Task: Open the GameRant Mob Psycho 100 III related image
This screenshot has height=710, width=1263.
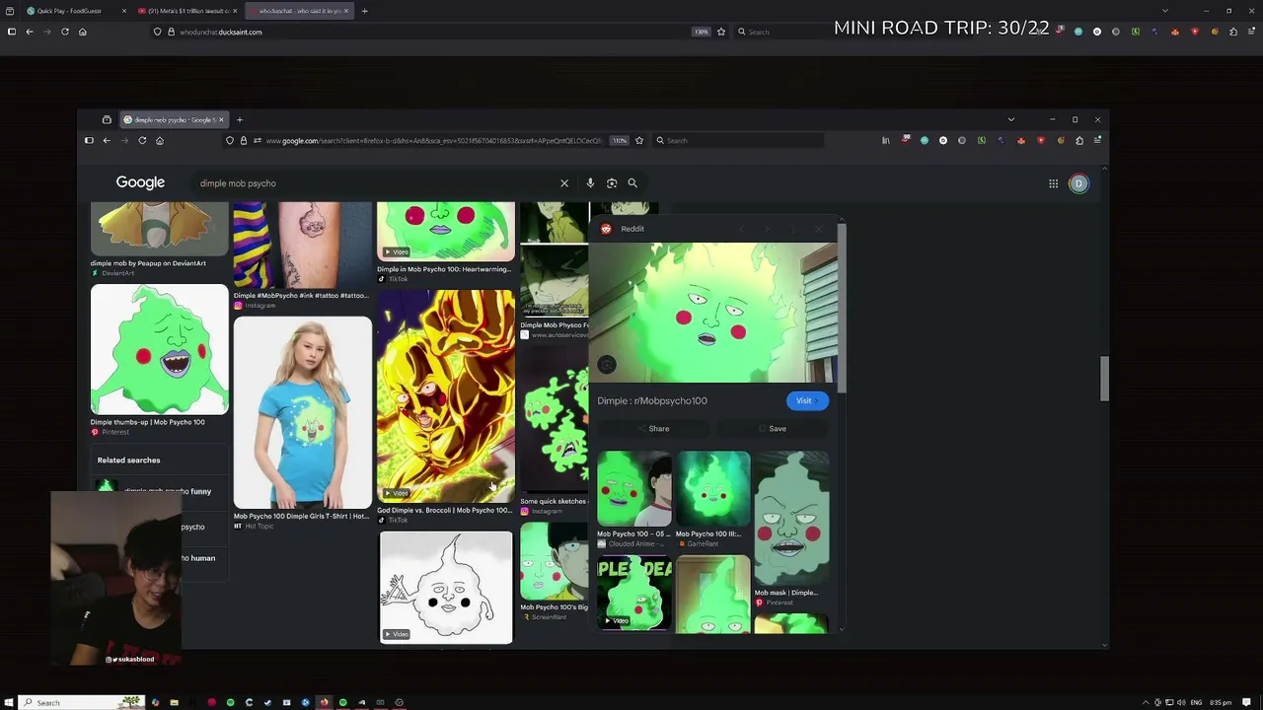Action: click(712, 490)
